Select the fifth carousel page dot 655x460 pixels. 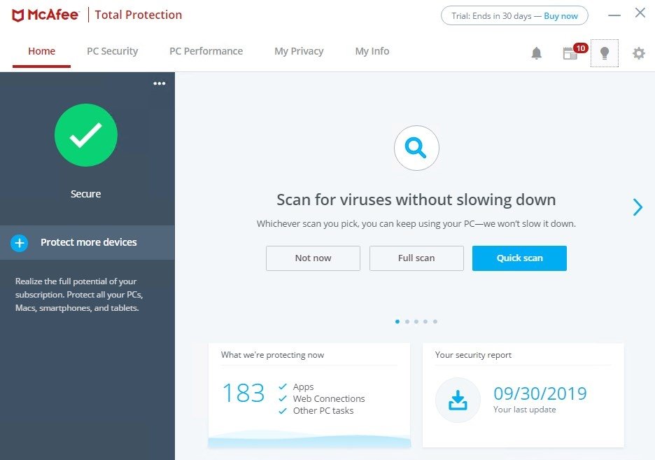pos(435,321)
